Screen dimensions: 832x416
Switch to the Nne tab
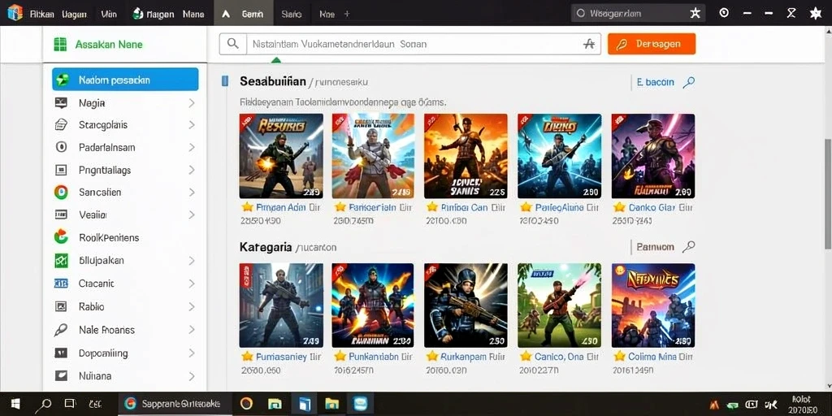[x=327, y=15]
